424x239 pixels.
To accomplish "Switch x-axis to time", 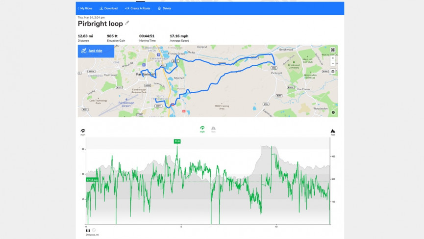I will tap(94, 230).
